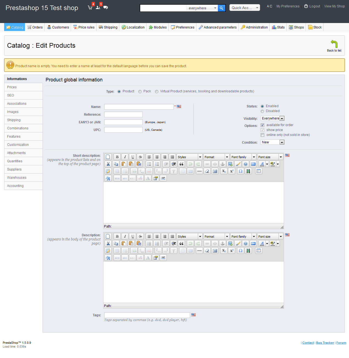Click Blockquote icon in Short description editor
The height and width of the screenshot is (358, 349).
tap(181, 164)
